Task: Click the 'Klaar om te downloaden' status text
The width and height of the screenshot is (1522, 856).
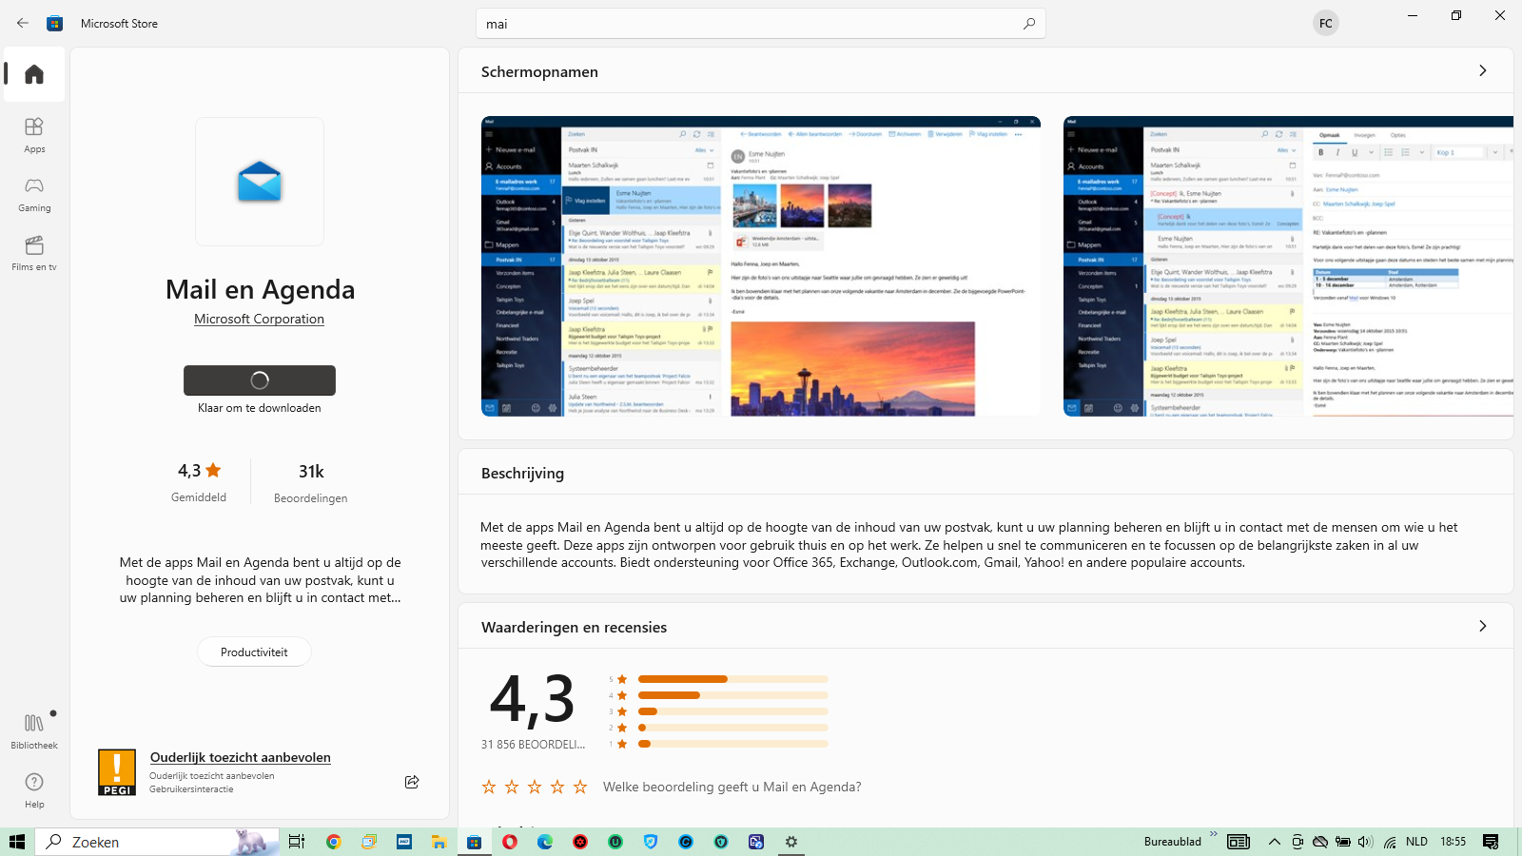Action: pos(260,408)
